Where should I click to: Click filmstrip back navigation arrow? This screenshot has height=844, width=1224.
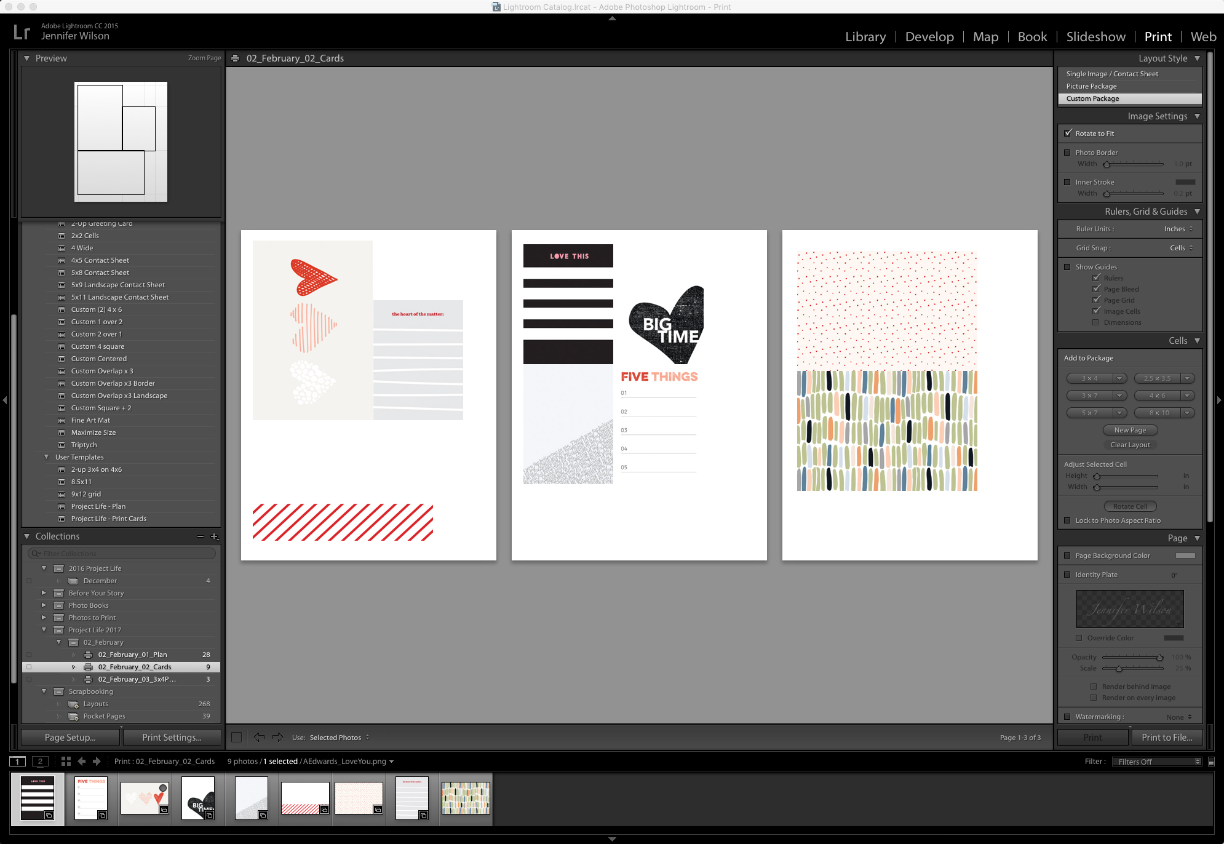click(81, 761)
